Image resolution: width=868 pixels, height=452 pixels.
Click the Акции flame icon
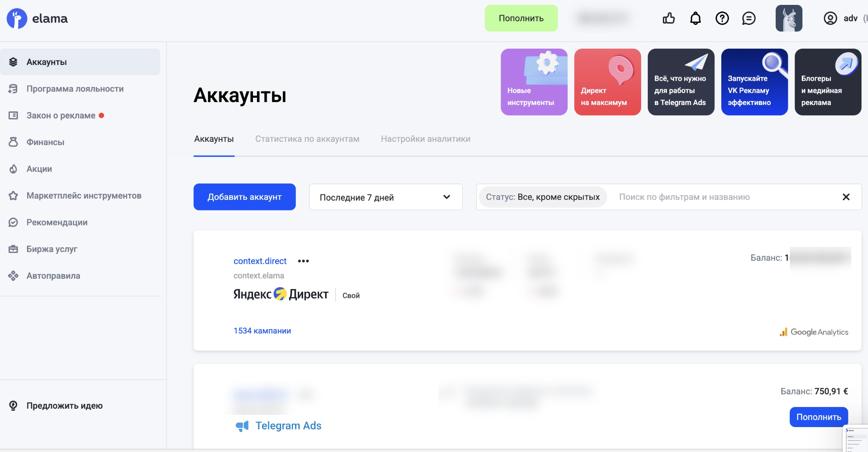tap(13, 169)
